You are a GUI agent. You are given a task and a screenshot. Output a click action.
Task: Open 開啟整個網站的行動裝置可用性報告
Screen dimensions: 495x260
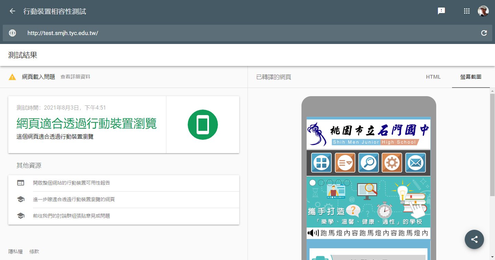coord(71,183)
